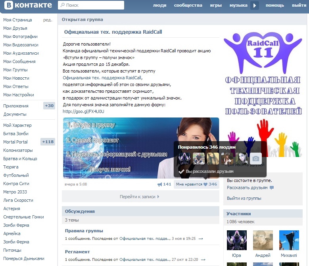Click arrow after 27 окт в 22:20

click(x=203, y=260)
